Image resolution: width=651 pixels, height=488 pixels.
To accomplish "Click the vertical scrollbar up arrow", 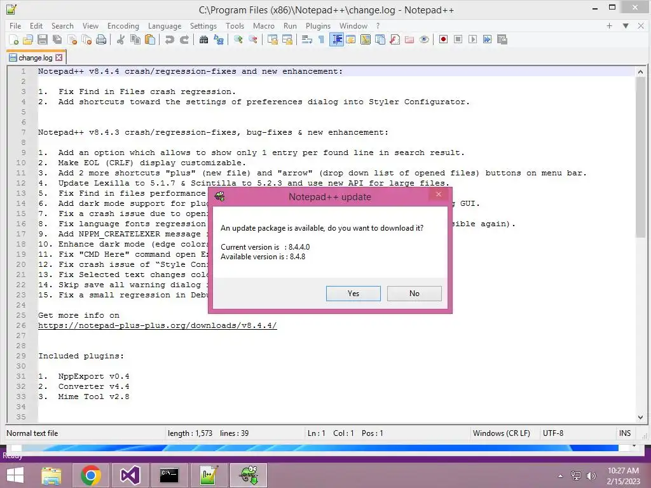I will [640, 72].
